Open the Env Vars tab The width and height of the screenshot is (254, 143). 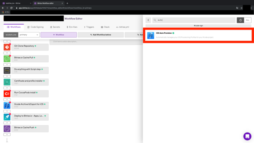point(72,27)
